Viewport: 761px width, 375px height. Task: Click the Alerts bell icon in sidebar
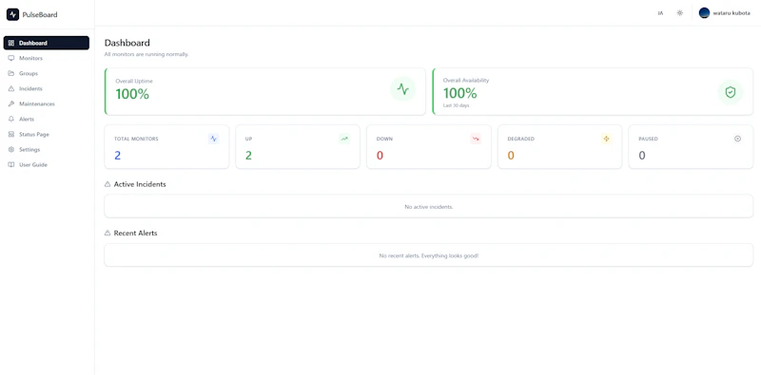click(x=11, y=120)
